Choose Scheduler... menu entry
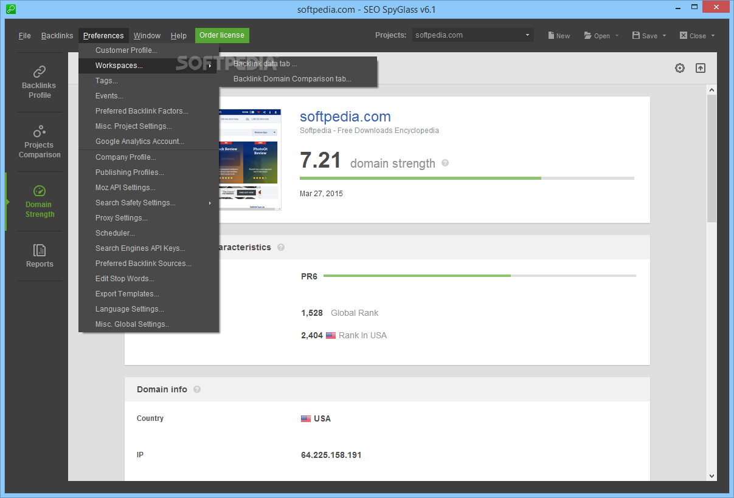The height and width of the screenshot is (498, 734). (148, 233)
